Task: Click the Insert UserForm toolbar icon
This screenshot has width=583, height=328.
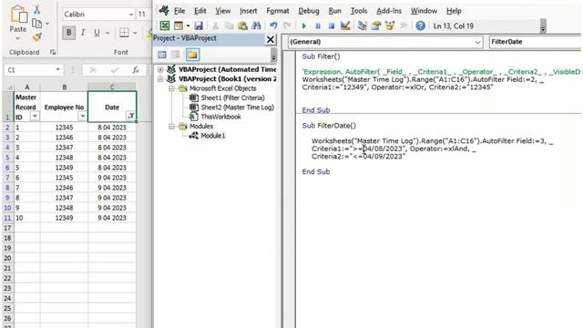Action: click(179, 26)
